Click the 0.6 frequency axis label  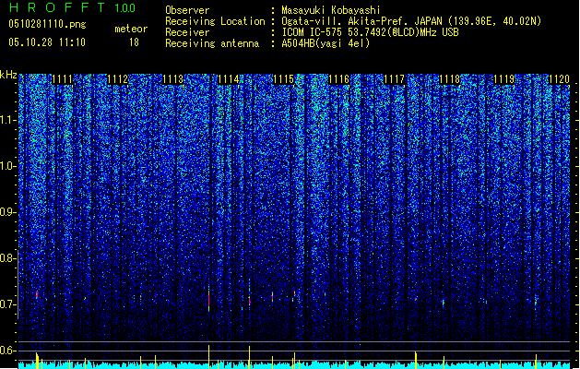coord(7,351)
